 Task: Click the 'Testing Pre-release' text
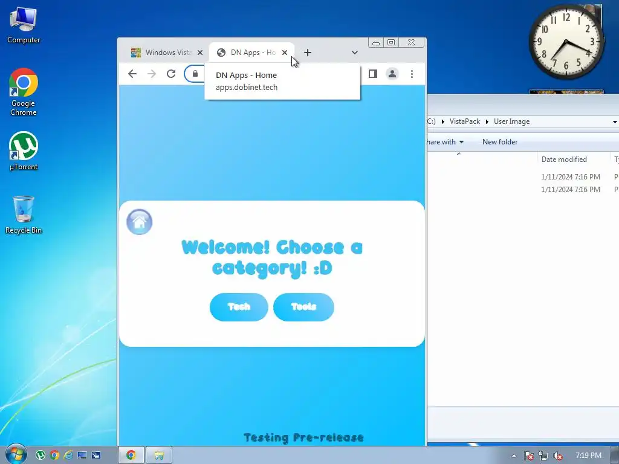(303, 437)
